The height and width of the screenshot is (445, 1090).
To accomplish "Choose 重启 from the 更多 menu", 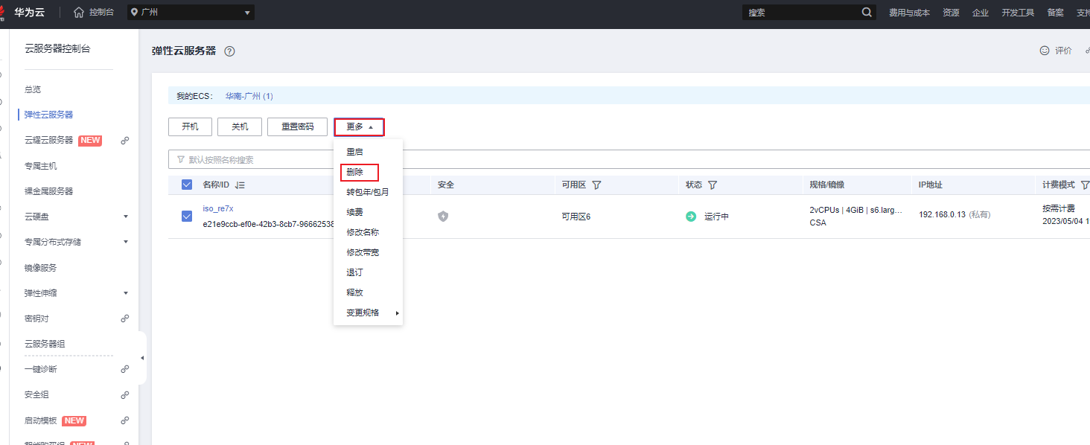I will pos(354,151).
